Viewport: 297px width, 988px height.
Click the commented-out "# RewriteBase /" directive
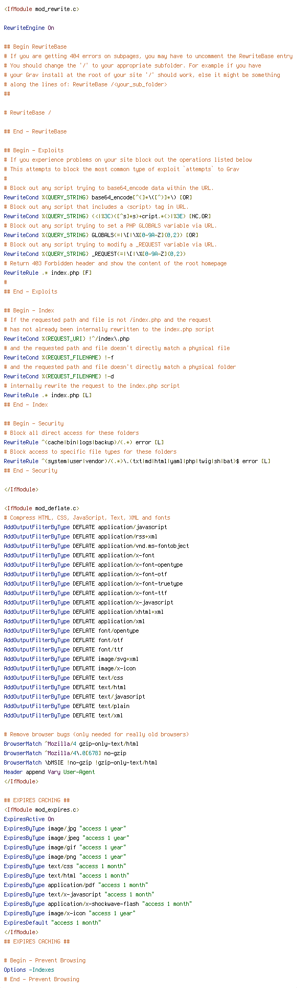click(x=27, y=113)
